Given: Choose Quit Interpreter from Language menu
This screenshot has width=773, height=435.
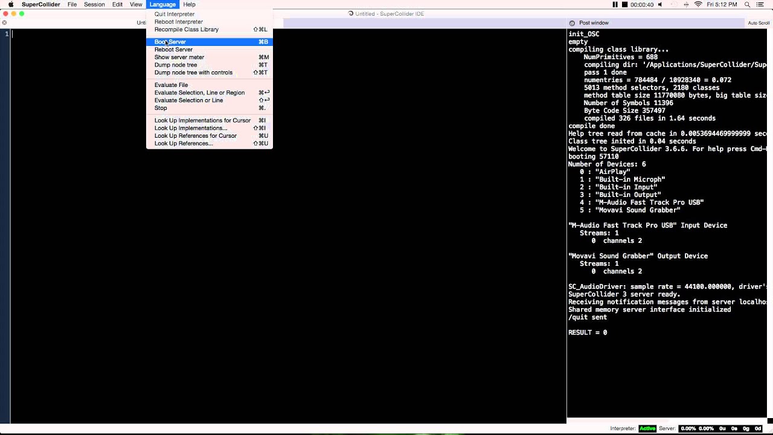Looking at the screenshot, I should (x=210, y=14).
